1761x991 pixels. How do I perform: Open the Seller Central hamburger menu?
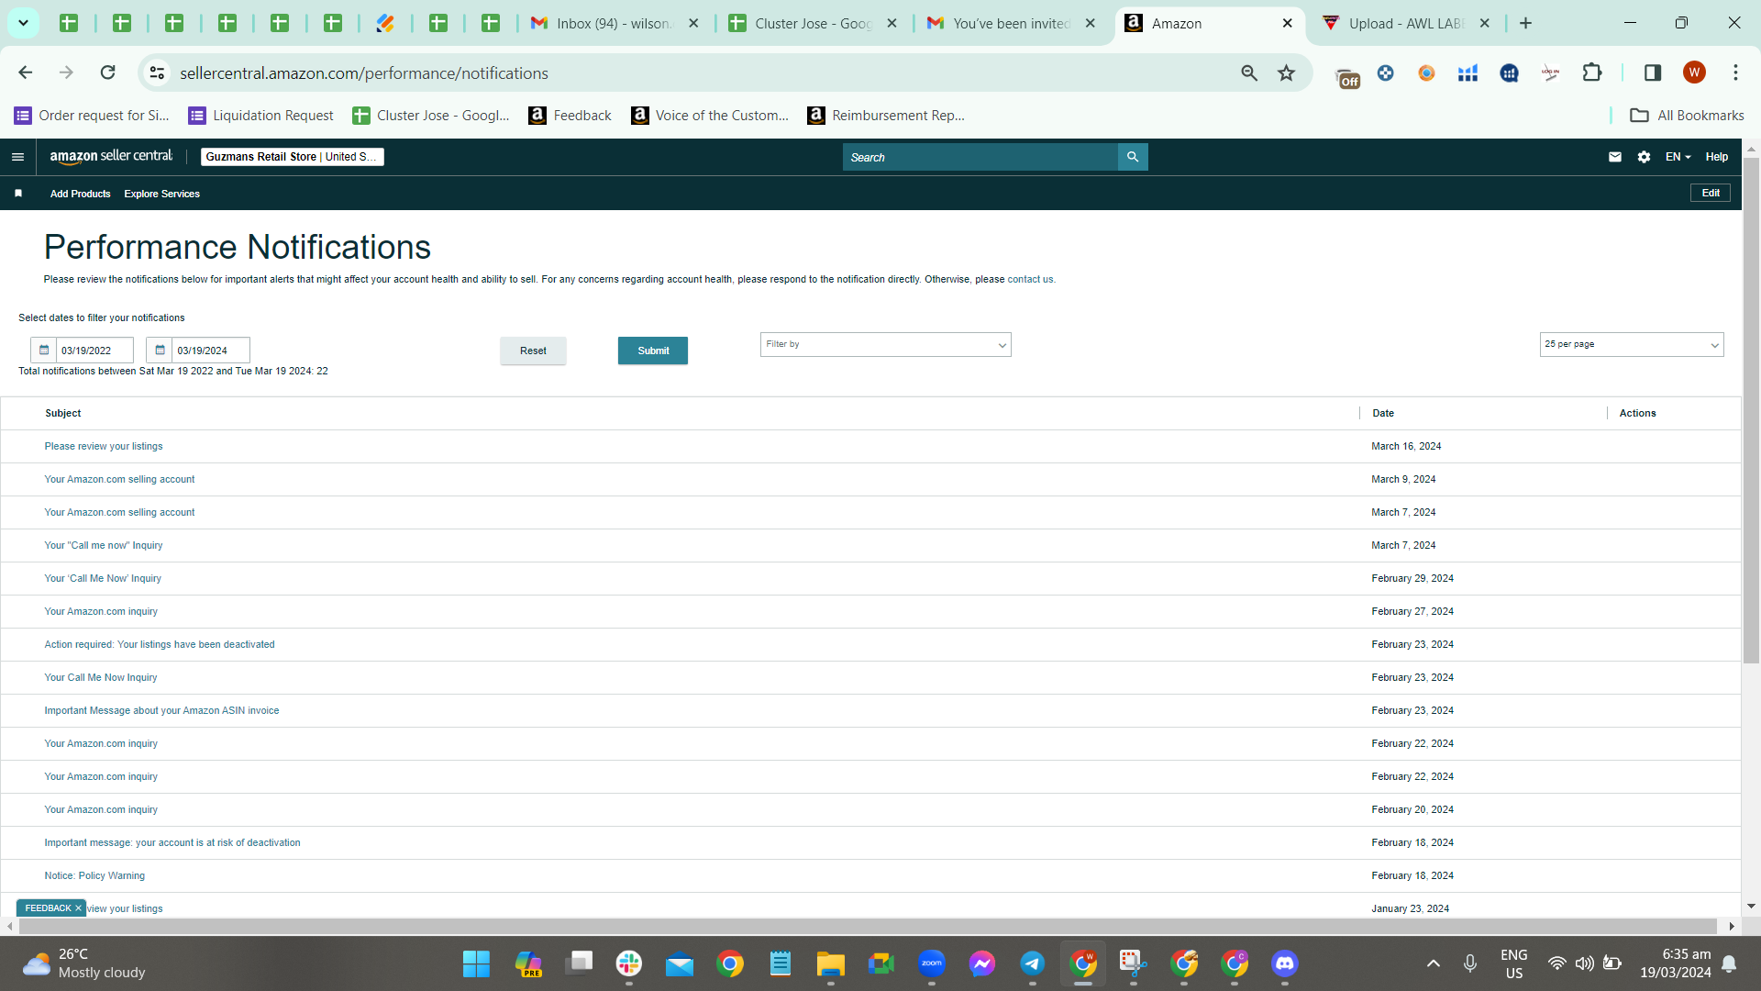click(17, 157)
